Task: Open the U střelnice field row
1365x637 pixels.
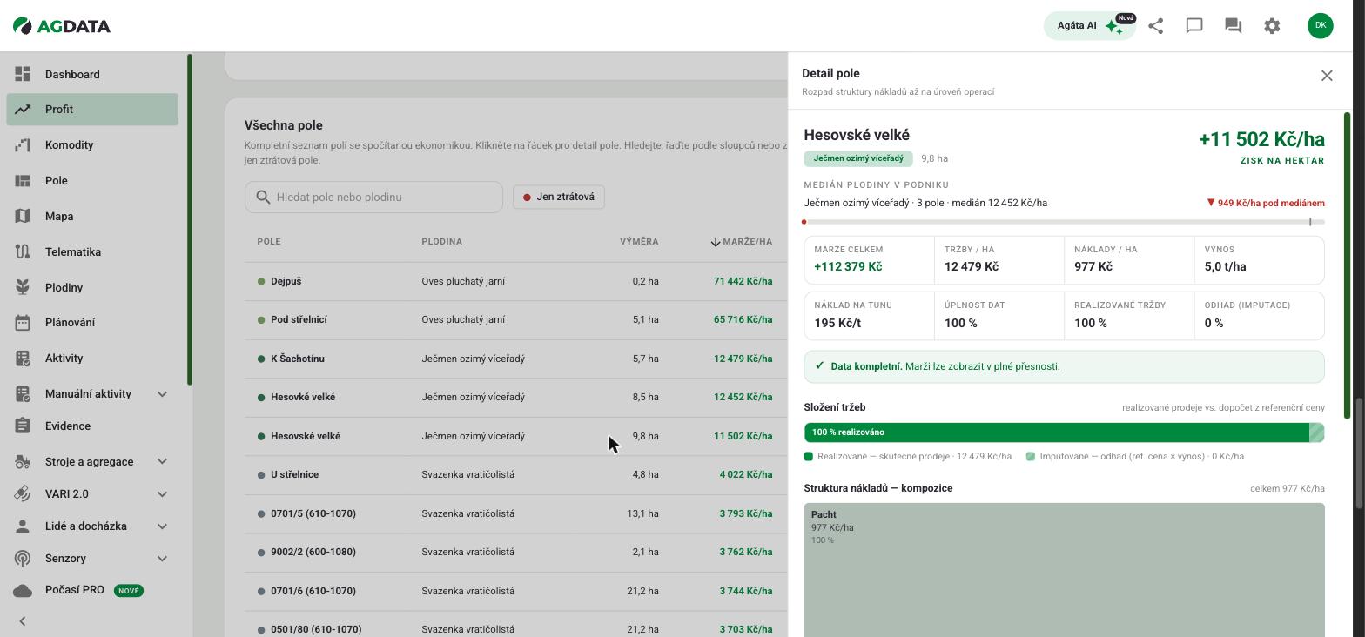Action: (x=515, y=475)
